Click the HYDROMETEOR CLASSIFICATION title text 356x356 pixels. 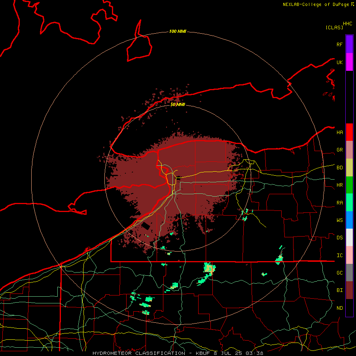139,353
